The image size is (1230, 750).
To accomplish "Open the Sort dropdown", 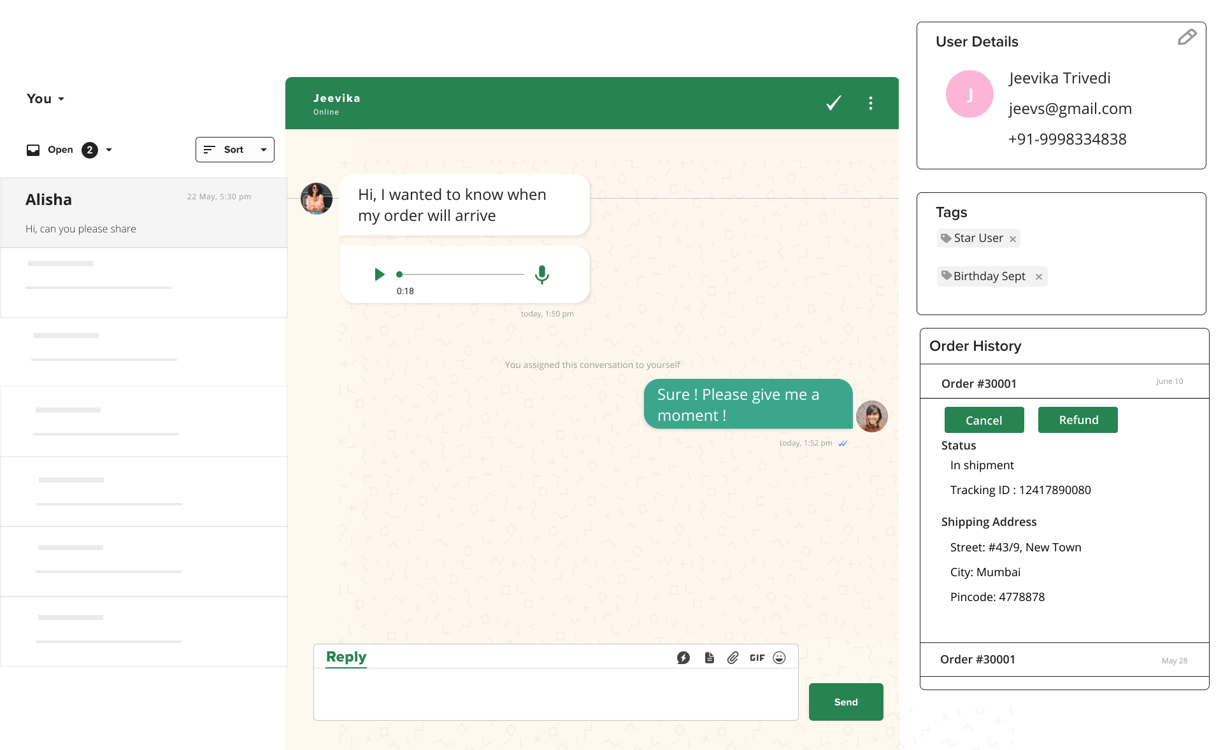I will tap(234, 150).
